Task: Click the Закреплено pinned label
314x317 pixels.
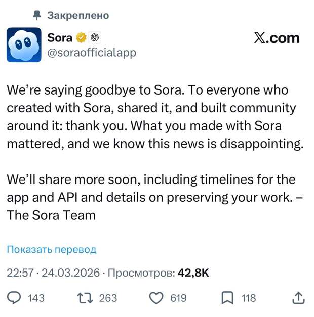Action: pyautogui.click(x=78, y=15)
